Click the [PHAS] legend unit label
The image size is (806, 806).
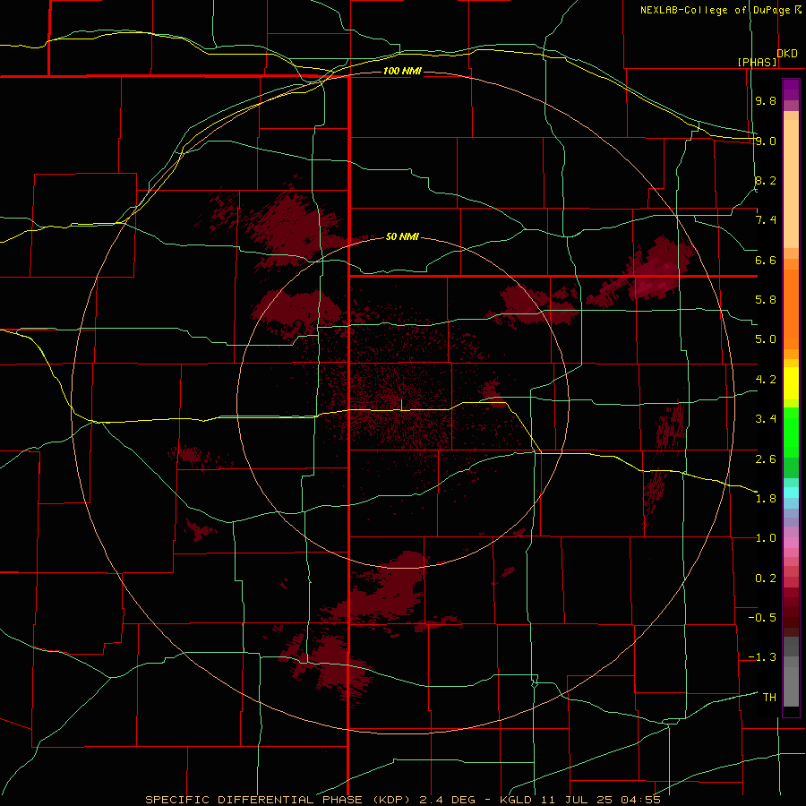[757, 62]
